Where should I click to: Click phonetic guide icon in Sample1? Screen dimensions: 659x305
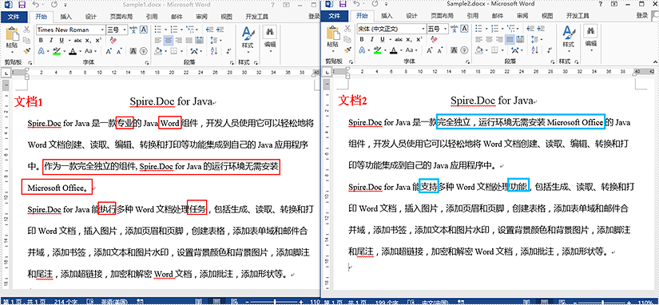133,30
